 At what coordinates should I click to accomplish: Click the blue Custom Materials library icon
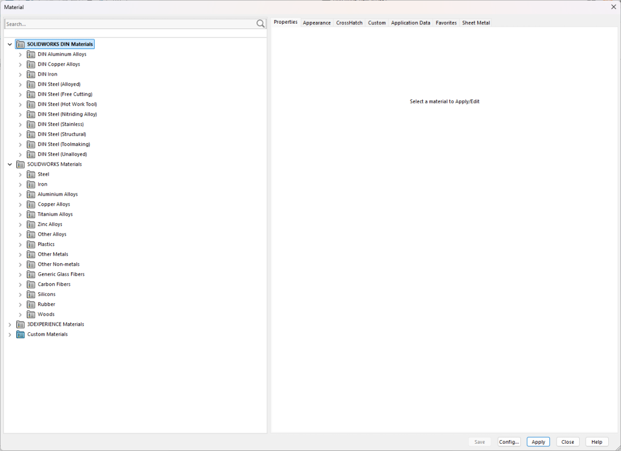(x=21, y=335)
